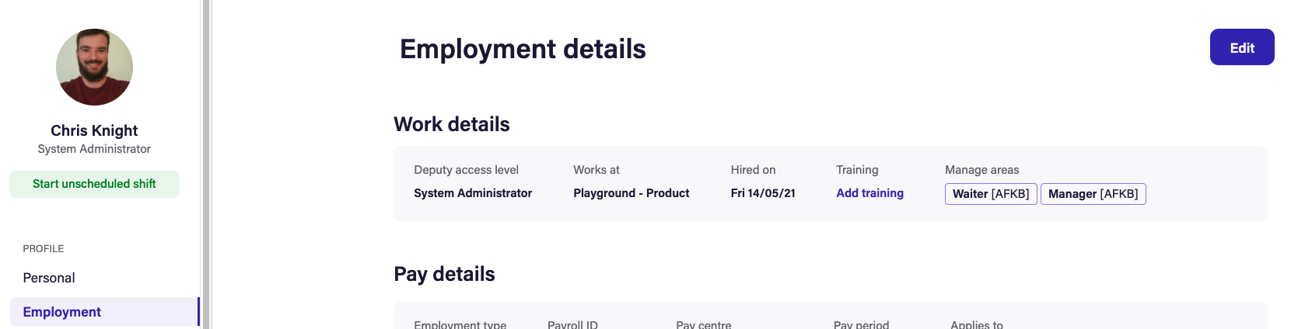This screenshot has width=1298, height=329.
Task: Click the sidebar vertical scrollbar
Action: pyautogui.click(x=206, y=164)
